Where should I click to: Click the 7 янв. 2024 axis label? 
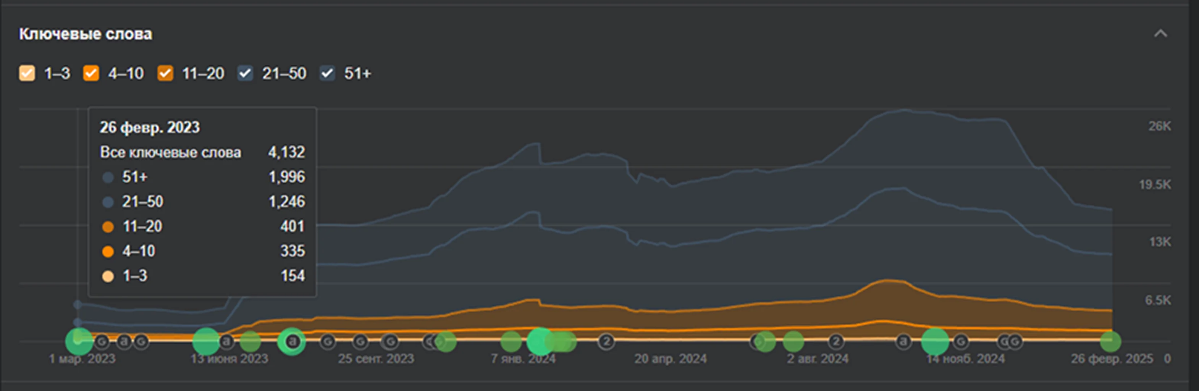[x=523, y=359]
